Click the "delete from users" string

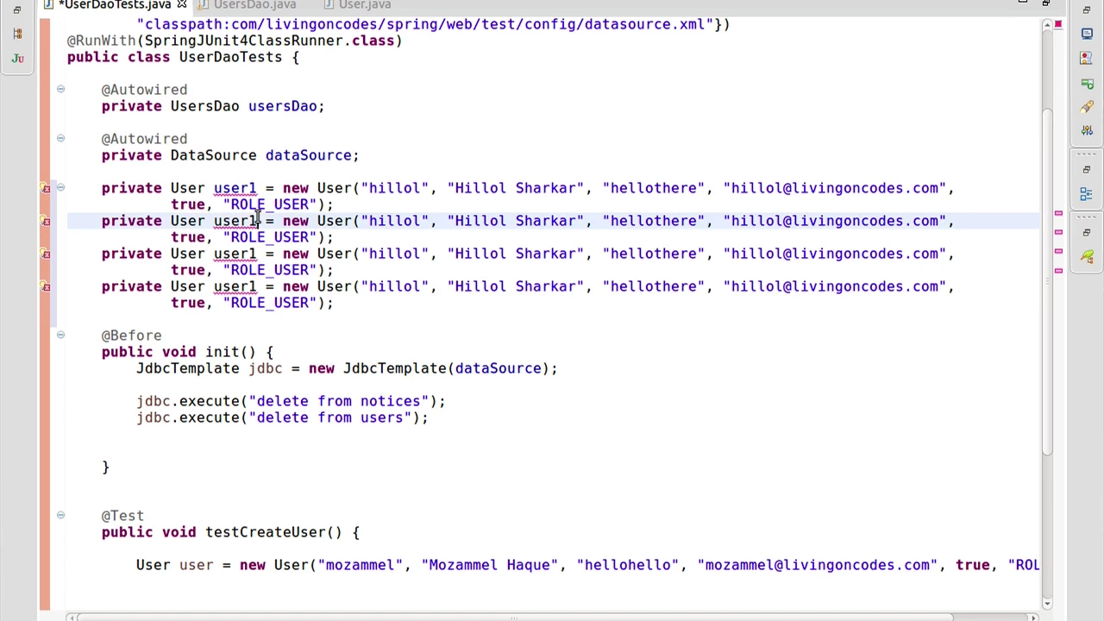click(329, 417)
